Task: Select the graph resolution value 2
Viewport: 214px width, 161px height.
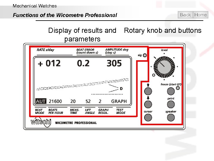Action: click(100, 101)
